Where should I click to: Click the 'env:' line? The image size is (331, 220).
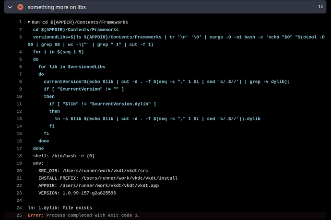38,163
